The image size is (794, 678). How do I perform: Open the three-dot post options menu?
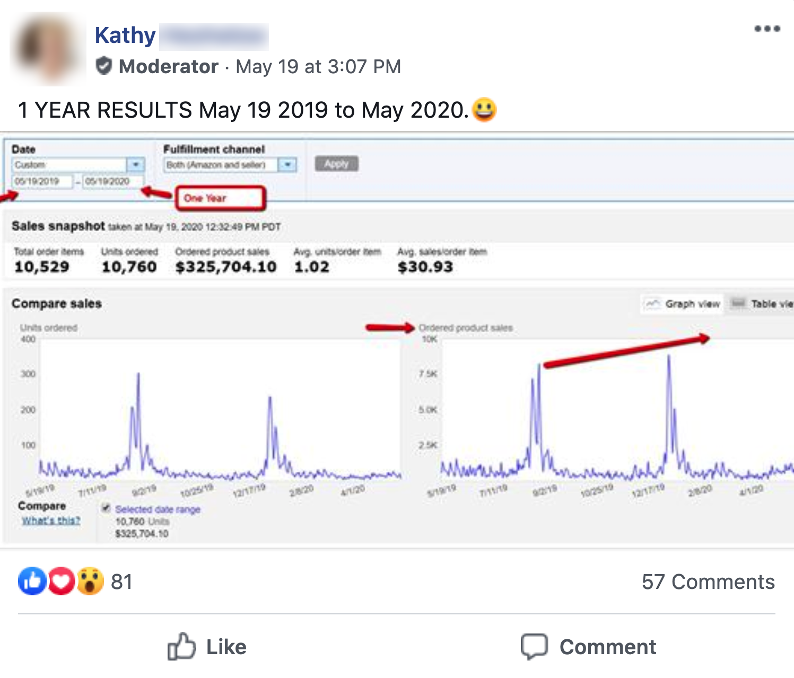[x=767, y=29]
